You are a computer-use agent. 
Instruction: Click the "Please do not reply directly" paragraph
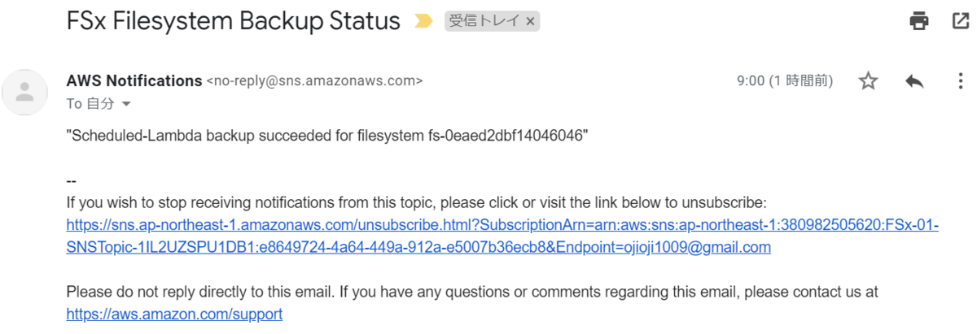point(471,292)
